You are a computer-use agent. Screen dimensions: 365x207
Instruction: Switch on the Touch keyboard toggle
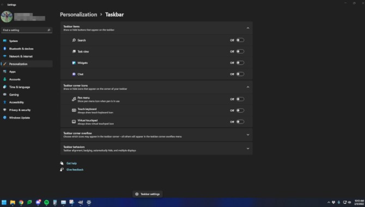pyautogui.click(x=240, y=110)
